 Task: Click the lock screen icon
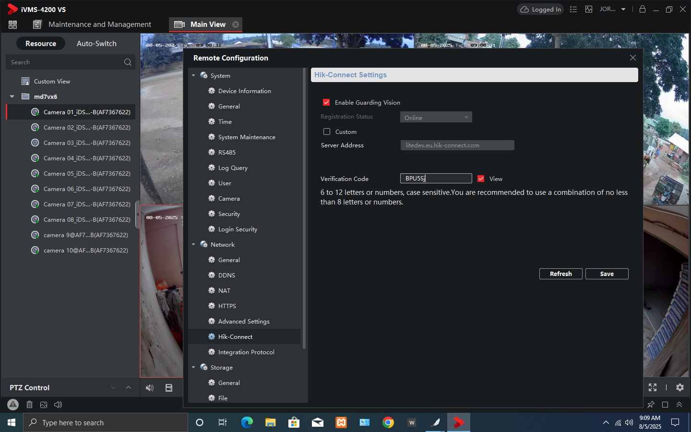click(643, 9)
